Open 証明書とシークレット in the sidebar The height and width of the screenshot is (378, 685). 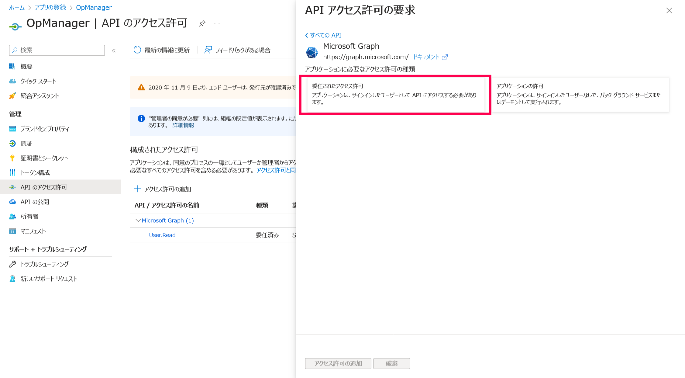click(44, 158)
